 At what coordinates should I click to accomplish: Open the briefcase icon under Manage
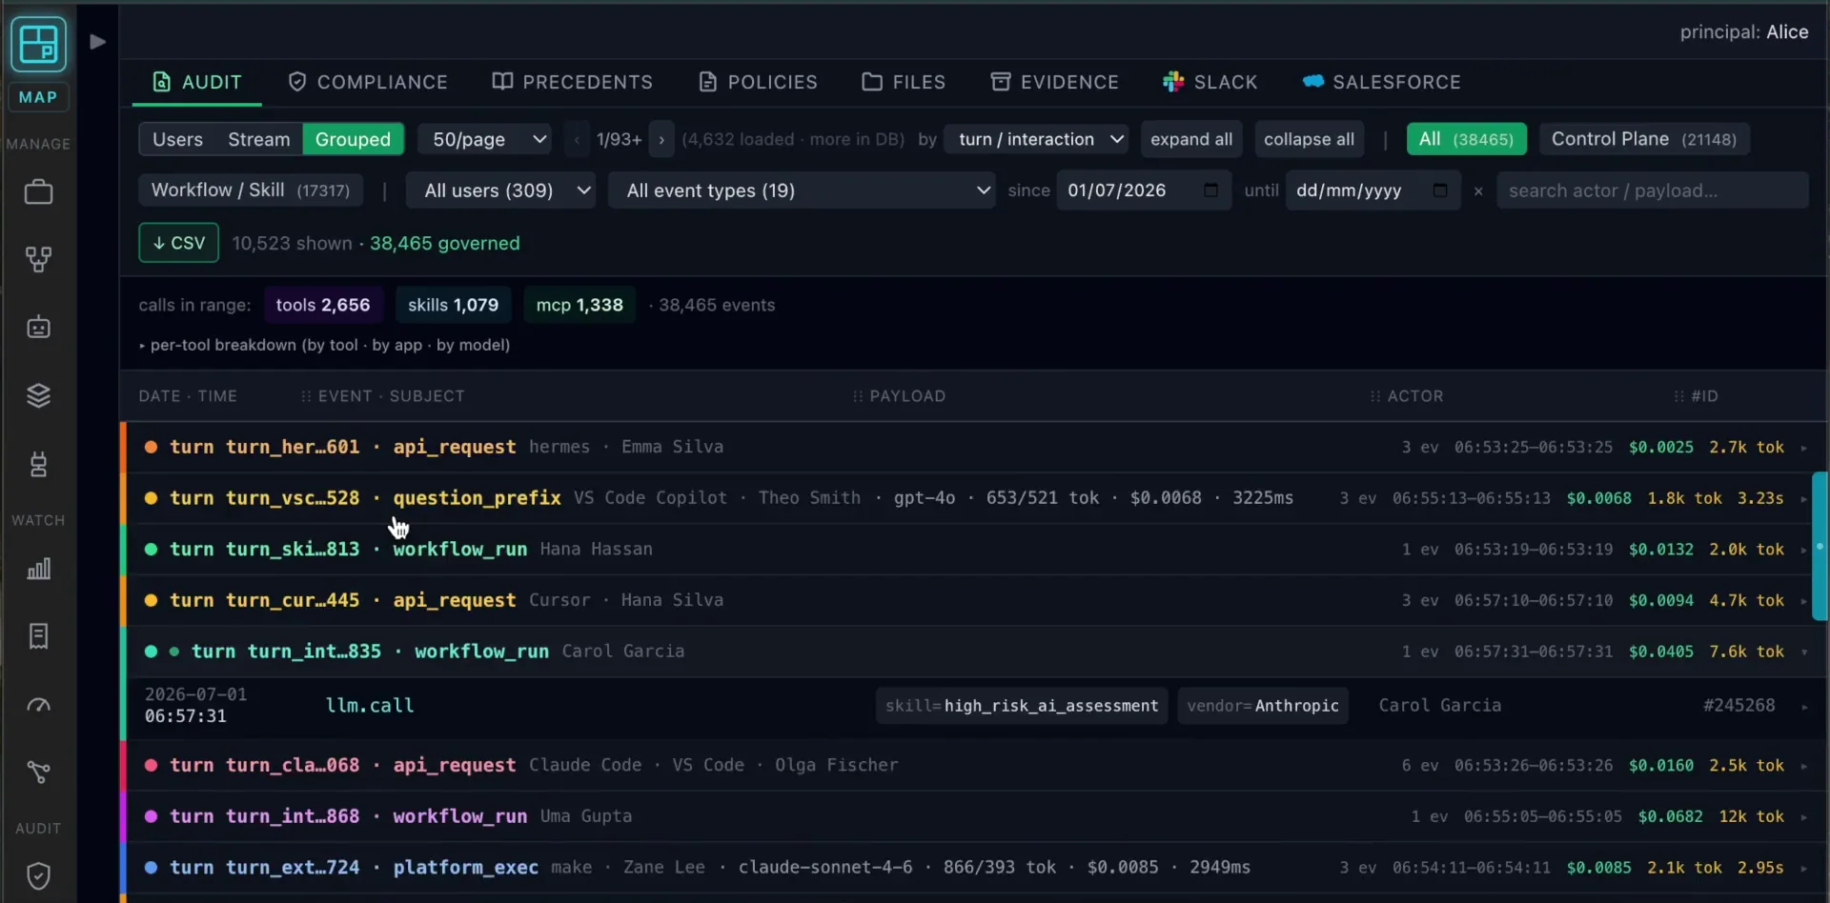(x=38, y=191)
